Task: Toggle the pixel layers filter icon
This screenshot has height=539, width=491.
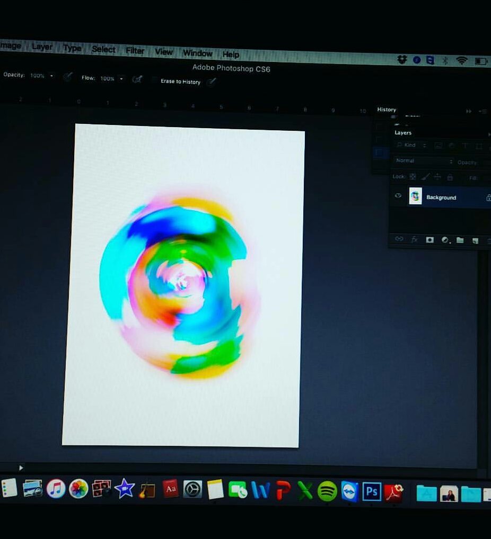Action: point(438,146)
